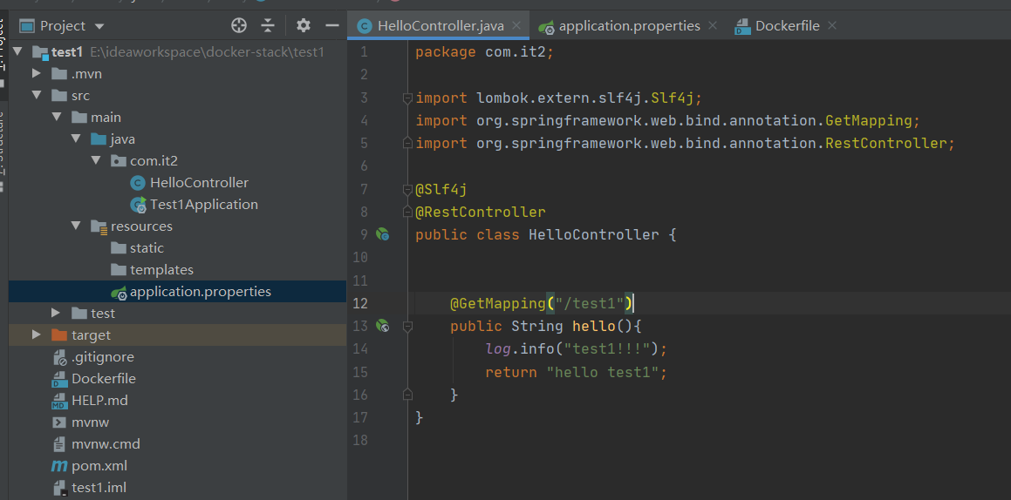The image size is (1011, 500).
Task: Select the static folder
Action: 147,247
